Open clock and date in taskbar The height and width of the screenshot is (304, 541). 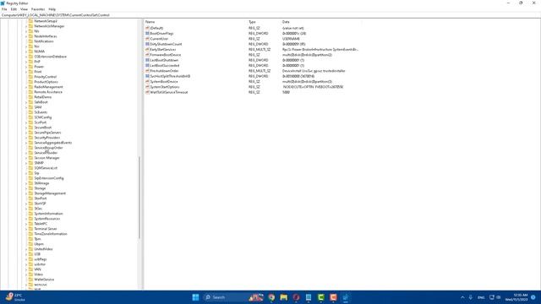[x=516, y=297]
